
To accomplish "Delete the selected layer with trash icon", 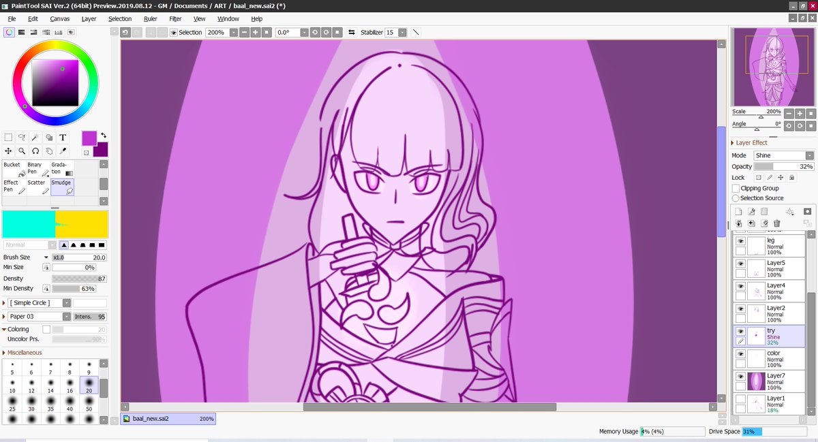I will [777, 223].
